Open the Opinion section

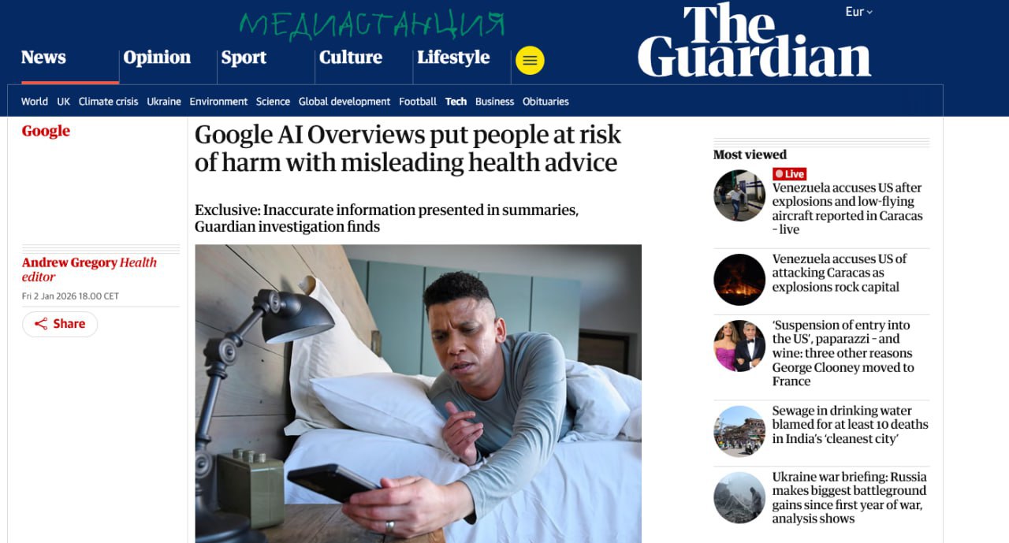tap(157, 58)
